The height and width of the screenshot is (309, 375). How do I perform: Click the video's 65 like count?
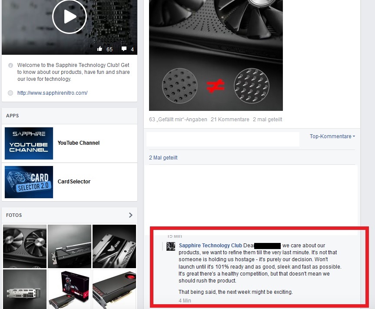110,49
